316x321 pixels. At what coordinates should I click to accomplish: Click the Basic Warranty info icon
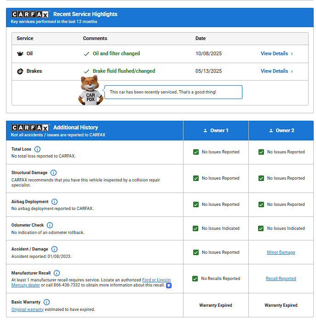pos(46,302)
